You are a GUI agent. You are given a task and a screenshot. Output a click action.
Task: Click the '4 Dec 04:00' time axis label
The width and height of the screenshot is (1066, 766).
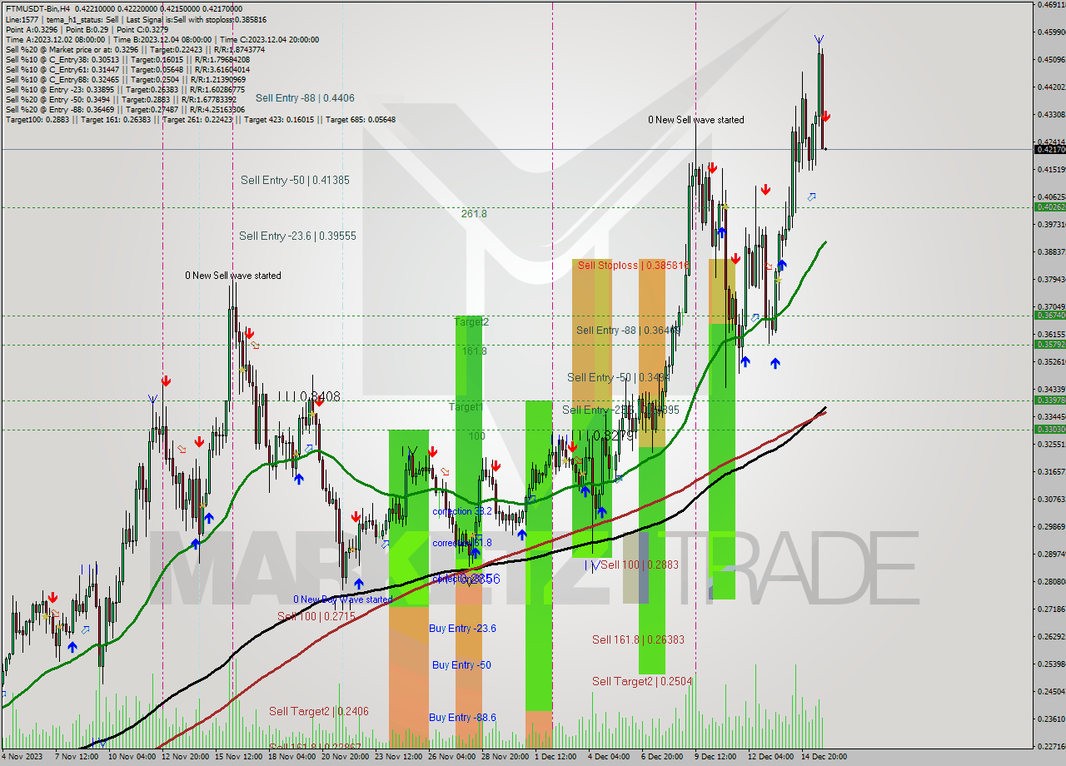tap(609, 757)
